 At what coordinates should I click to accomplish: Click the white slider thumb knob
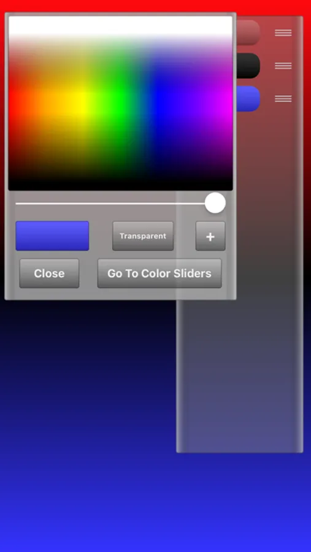pyautogui.click(x=215, y=203)
